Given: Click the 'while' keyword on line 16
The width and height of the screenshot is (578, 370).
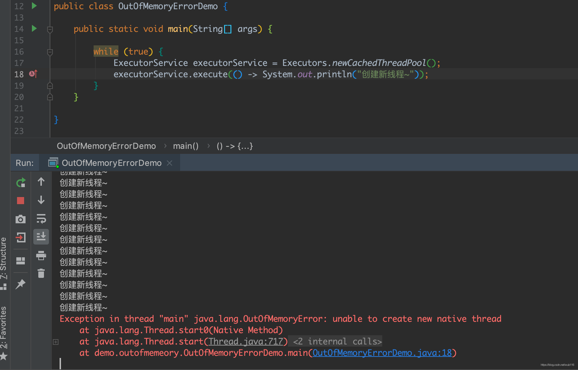Looking at the screenshot, I should (106, 51).
